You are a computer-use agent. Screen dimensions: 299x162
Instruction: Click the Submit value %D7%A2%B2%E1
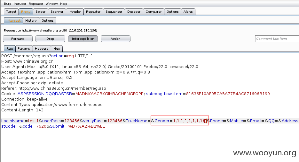(x=86, y=126)
